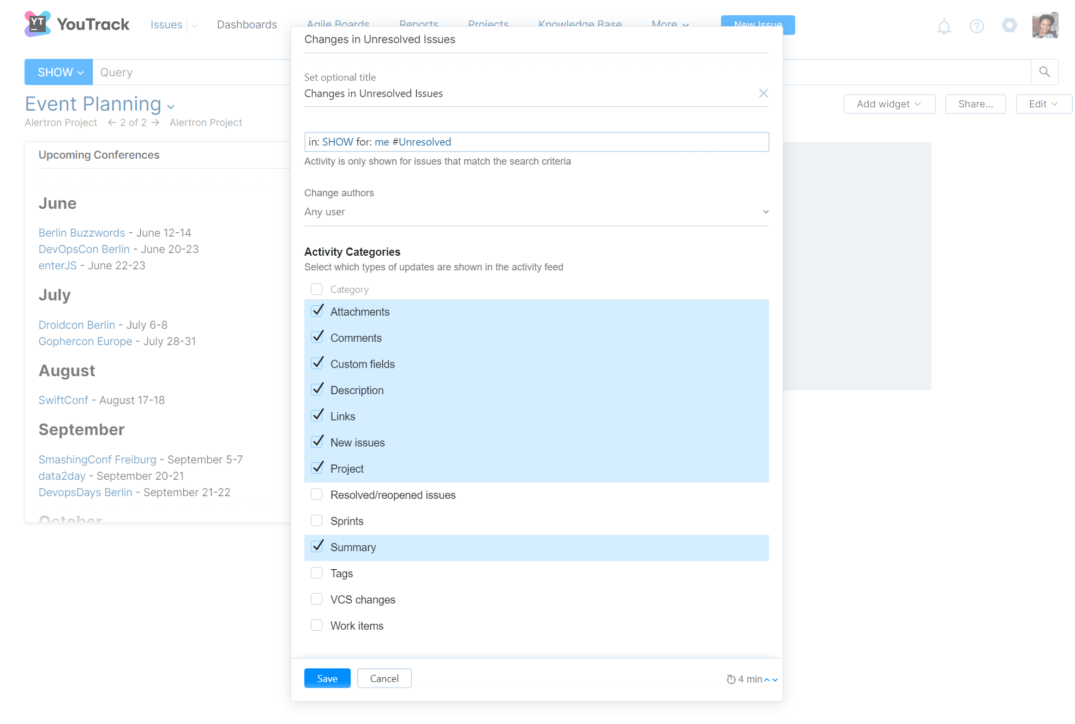
Task: Go to previous dashboard arrow
Action: tap(112, 123)
